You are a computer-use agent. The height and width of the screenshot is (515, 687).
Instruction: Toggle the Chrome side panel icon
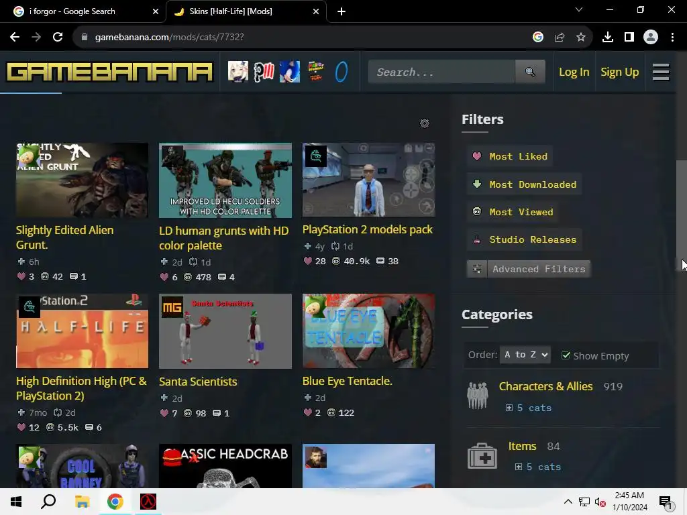coord(629,37)
